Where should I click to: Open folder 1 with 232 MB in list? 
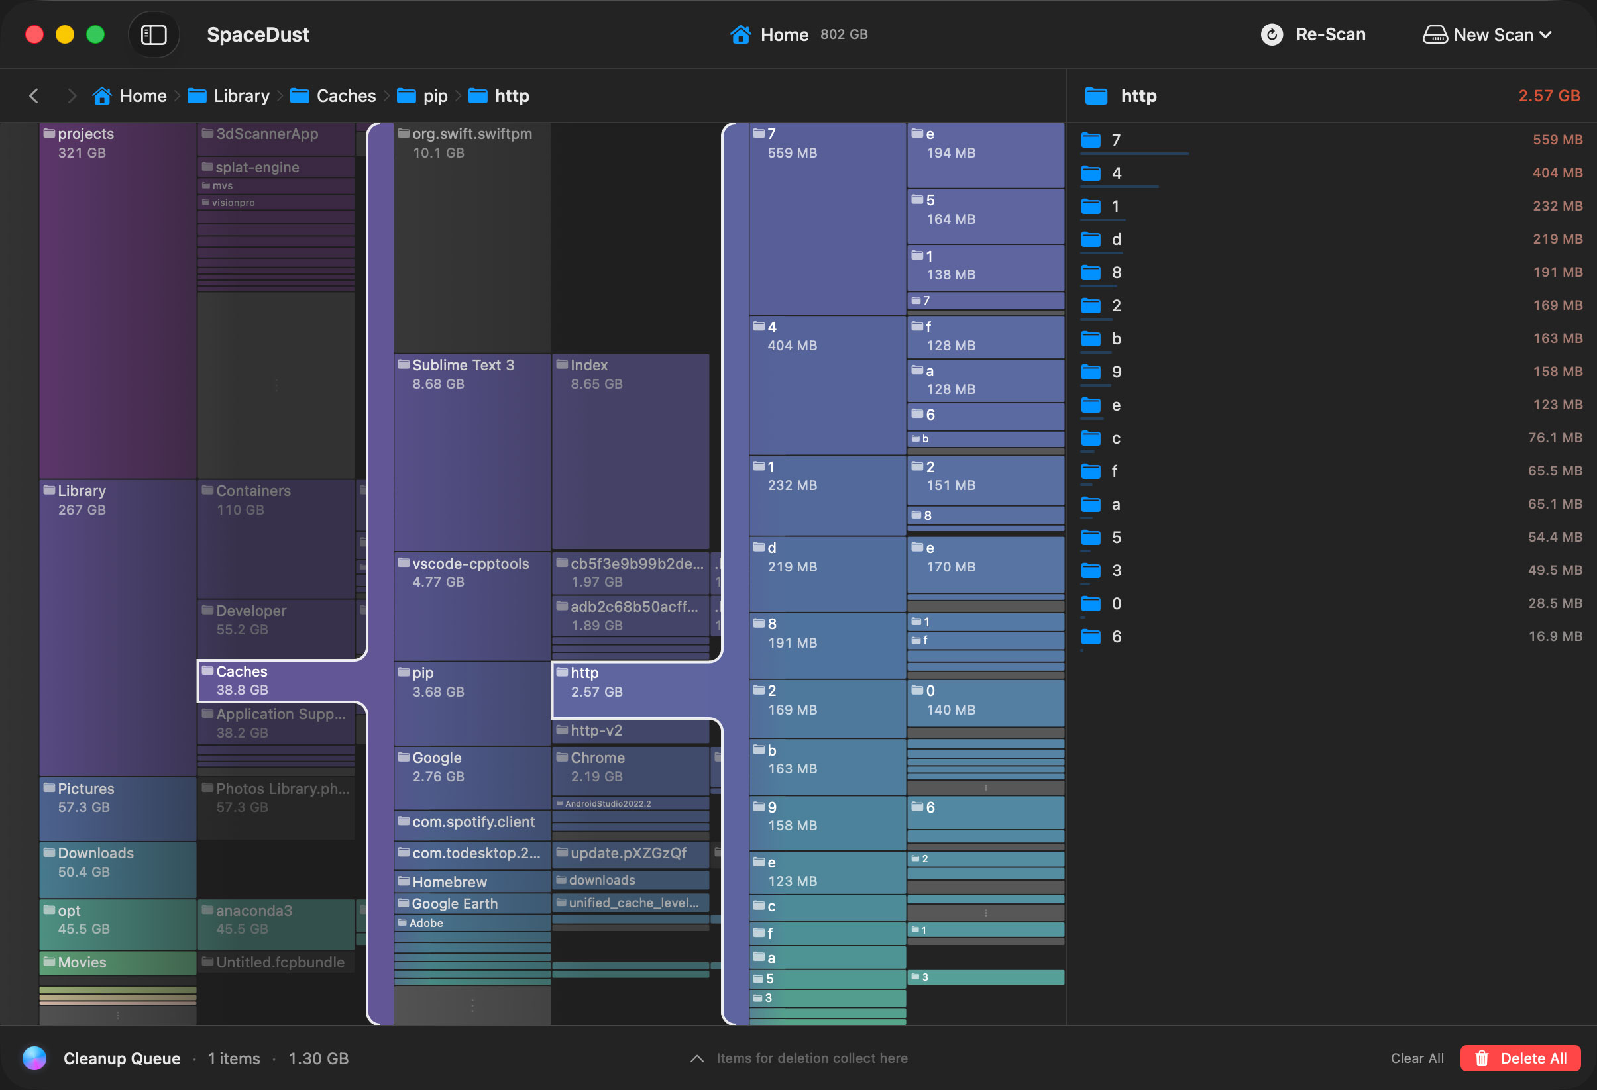coord(1331,205)
